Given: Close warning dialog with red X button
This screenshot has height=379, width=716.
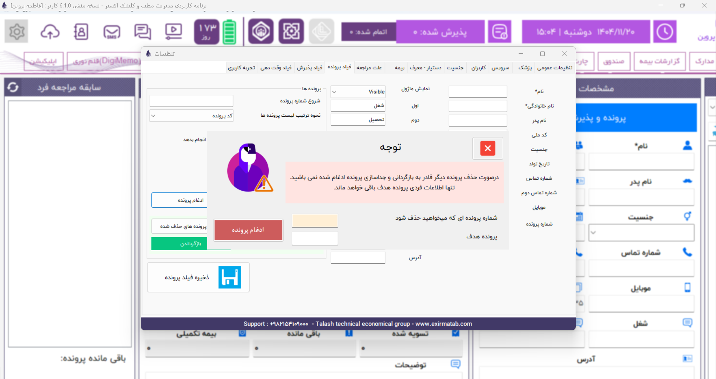Looking at the screenshot, I should pos(487,148).
